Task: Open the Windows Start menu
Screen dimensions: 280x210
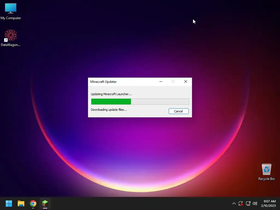Action: [9, 203]
